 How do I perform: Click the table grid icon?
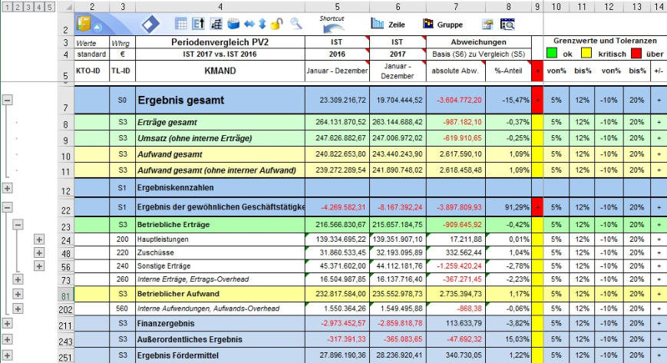click(181, 24)
